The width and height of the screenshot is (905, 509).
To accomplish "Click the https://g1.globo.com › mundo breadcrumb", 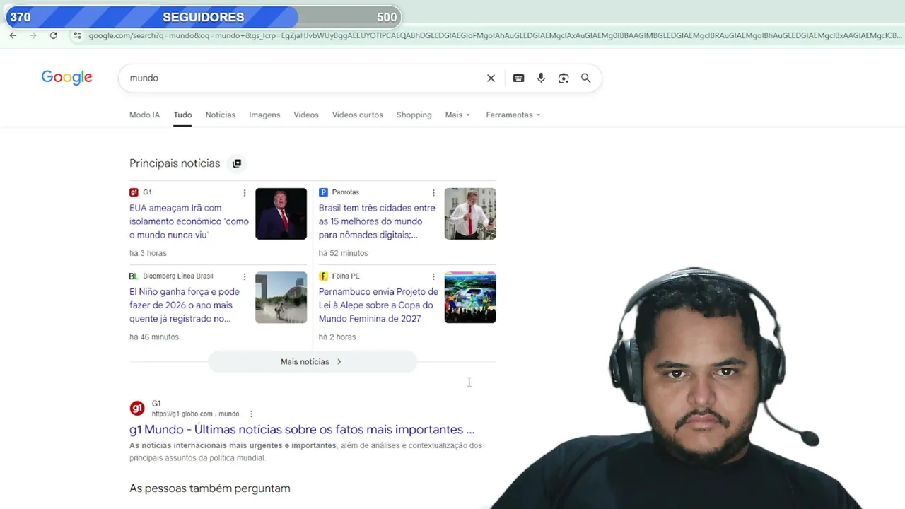I will point(195,414).
